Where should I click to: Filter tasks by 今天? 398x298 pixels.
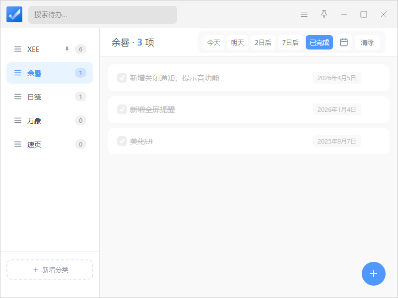coord(213,43)
